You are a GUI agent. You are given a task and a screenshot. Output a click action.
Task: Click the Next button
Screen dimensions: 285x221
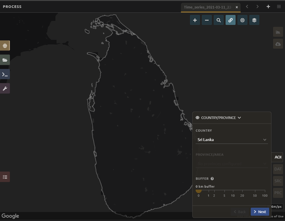pyautogui.click(x=260, y=212)
